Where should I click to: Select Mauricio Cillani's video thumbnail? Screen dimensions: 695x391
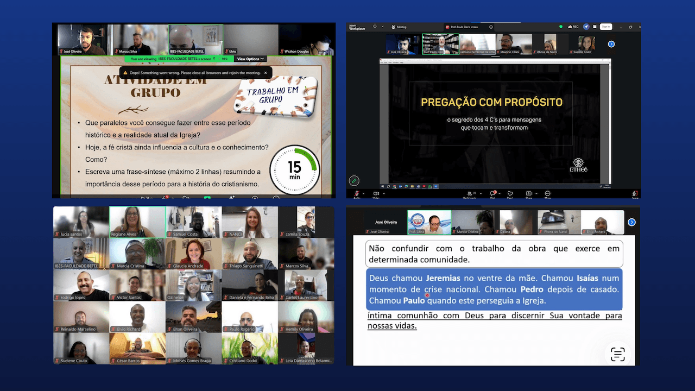click(x=514, y=44)
